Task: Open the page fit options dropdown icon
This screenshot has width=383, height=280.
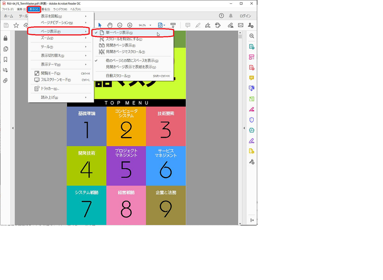Action: pos(161,25)
